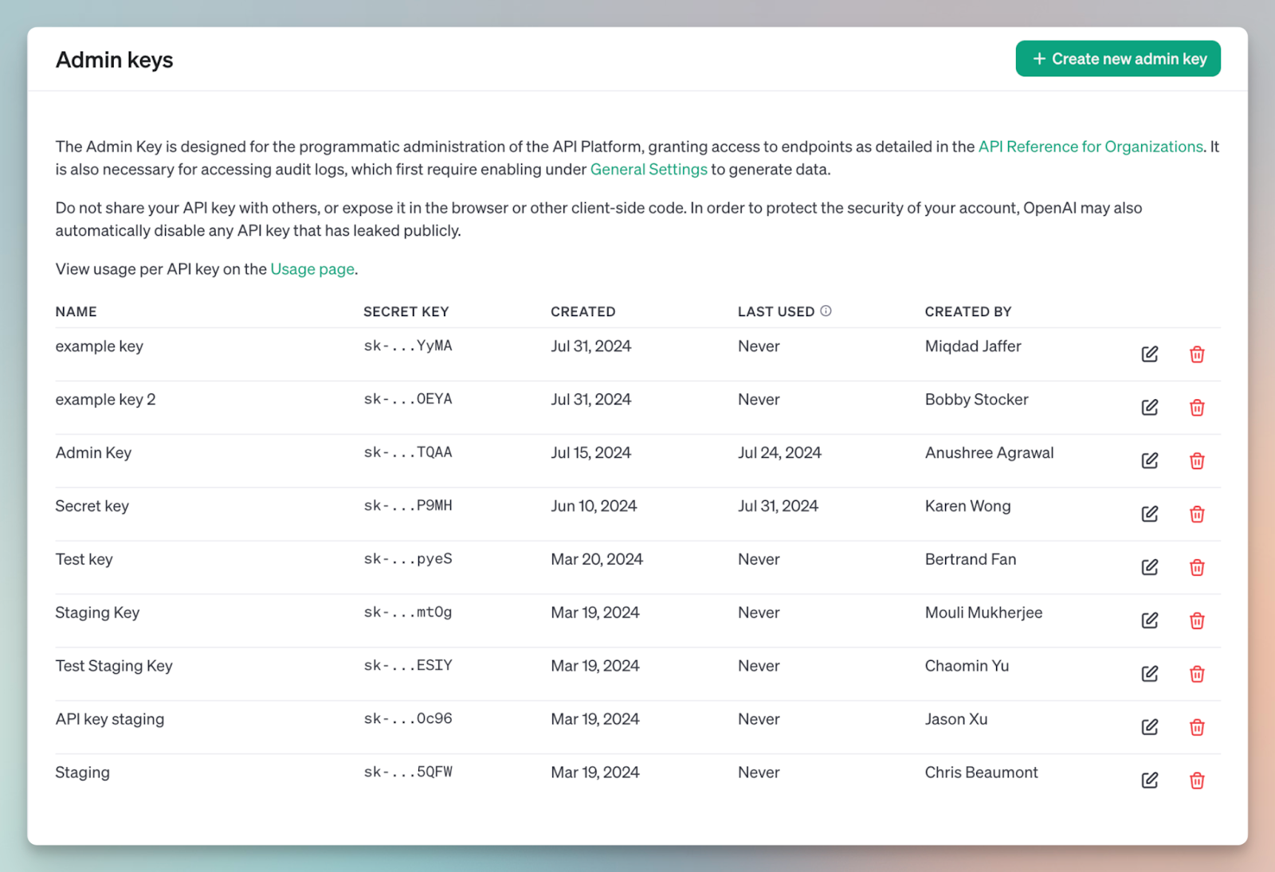Edit the "Test key" entry
This screenshot has width=1275, height=872.
tap(1149, 567)
